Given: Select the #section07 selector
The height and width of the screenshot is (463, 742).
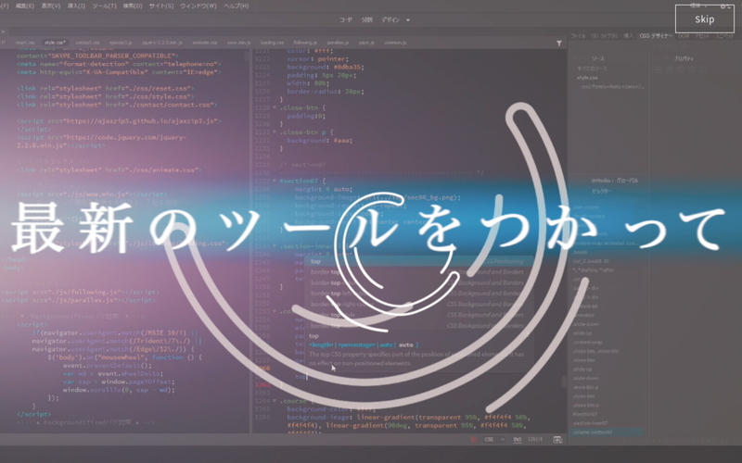Looking at the screenshot, I should click(585, 414).
